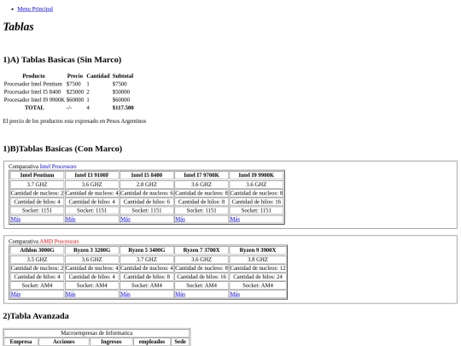Click the blue 'Intel Processors' caption text
Image resolution: width=461 pixels, height=346 pixels.
coord(58,167)
